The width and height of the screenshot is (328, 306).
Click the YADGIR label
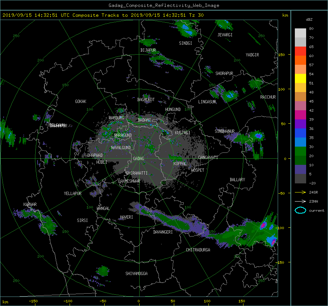tap(252, 55)
